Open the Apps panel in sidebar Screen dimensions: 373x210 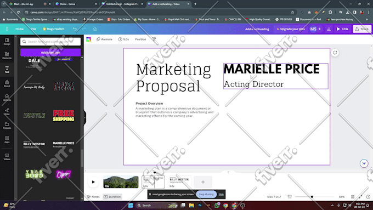[x=7, y=140]
